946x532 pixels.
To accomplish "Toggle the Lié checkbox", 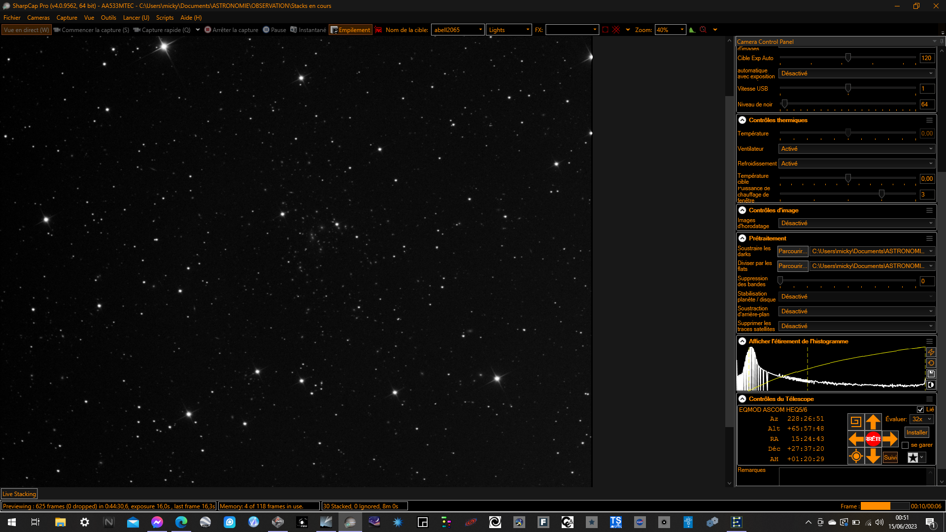I will (x=920, y=409).
